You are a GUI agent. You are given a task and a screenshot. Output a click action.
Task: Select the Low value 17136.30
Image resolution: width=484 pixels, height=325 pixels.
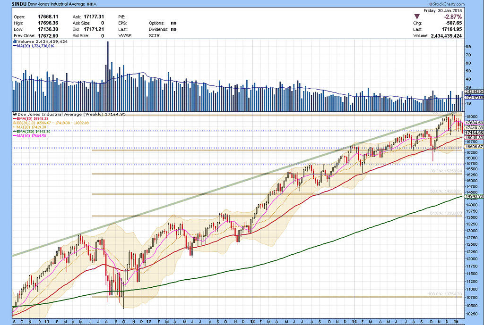[48, 29]
